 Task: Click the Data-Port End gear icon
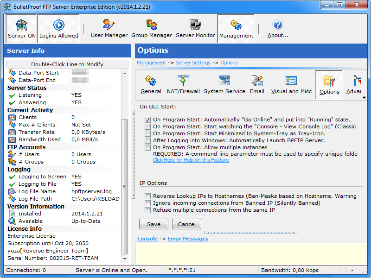pyautogui.click(x=12, y=80)
